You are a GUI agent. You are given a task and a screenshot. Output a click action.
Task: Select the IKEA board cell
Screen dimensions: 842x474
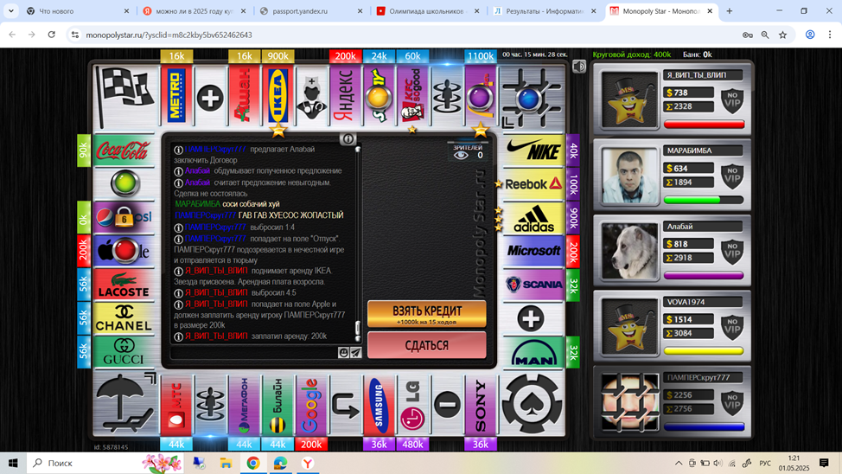pyautogui.click(x=277, y=97)
